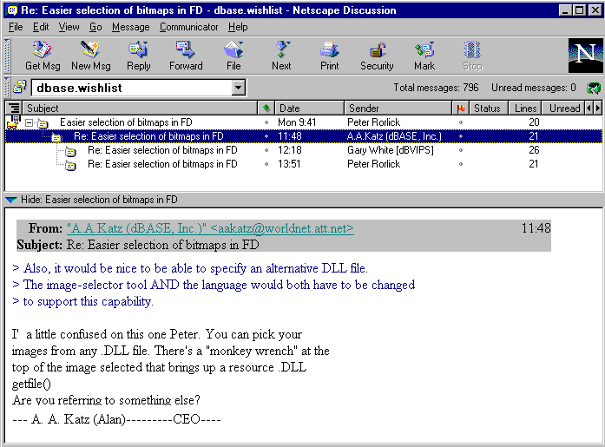
Task: Compose with the New Msg icon
Action: click(91, 55)
